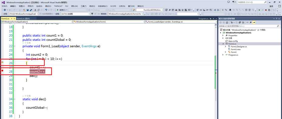Collapse the Form1_Load method outline toggle
This screenshot has width=282, height=119.
click(15, 46)
